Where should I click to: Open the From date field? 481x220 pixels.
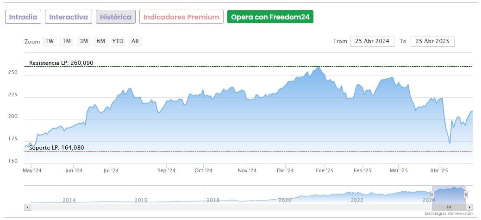click(372, 41)
